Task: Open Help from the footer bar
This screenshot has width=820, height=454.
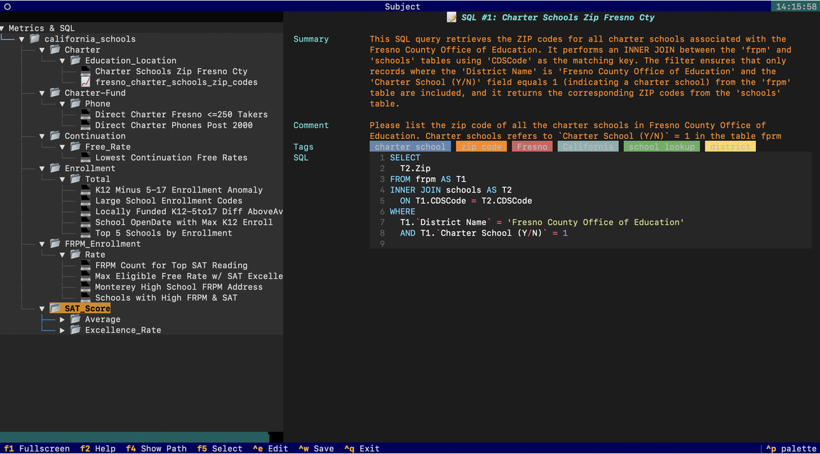Action: tap(97, 448)
